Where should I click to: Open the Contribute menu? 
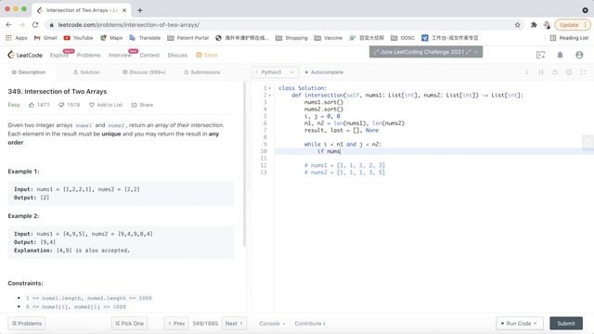tap(310, 324)
